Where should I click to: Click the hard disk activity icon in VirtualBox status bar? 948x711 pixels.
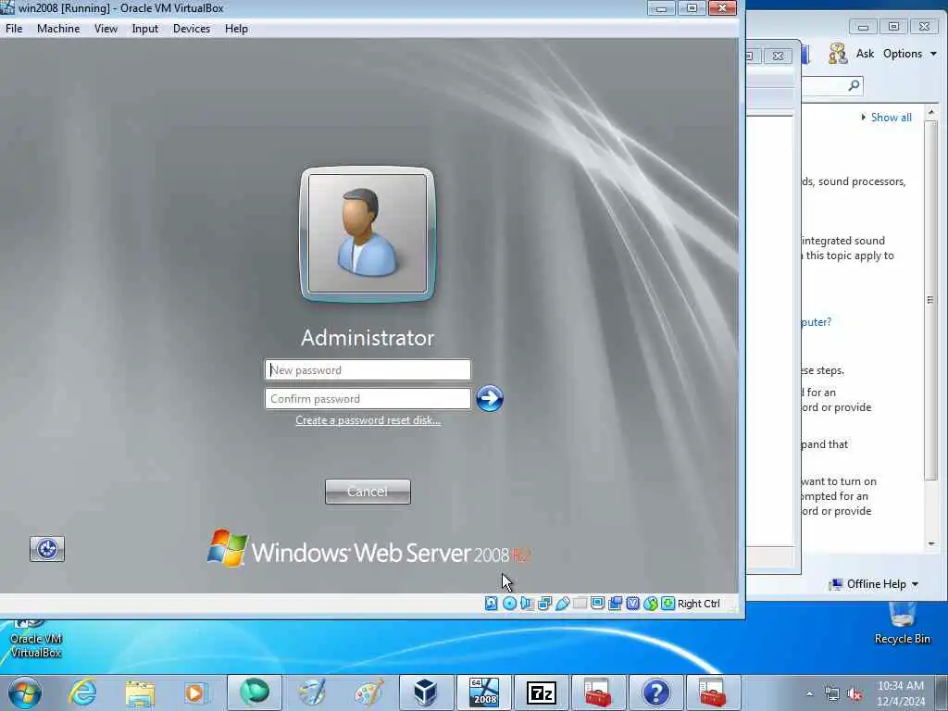pos(492,603)
